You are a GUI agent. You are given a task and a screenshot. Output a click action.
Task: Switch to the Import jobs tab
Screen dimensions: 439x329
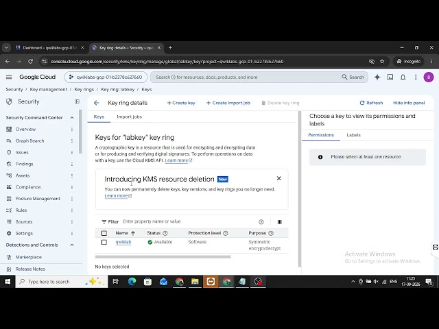(130, 117)
